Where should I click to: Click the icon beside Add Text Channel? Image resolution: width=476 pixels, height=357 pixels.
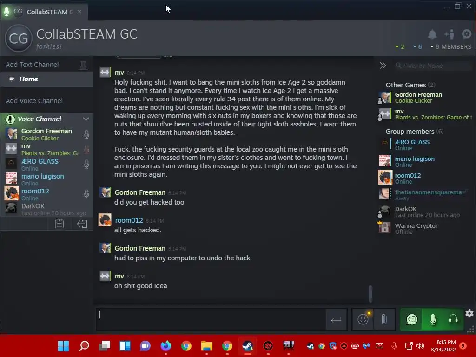tap(83, 65)
